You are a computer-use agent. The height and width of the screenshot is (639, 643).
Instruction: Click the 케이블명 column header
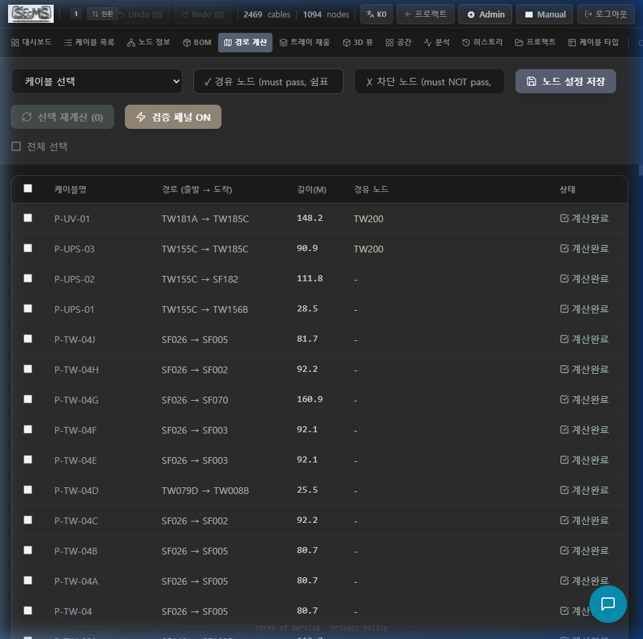[70, 189]
